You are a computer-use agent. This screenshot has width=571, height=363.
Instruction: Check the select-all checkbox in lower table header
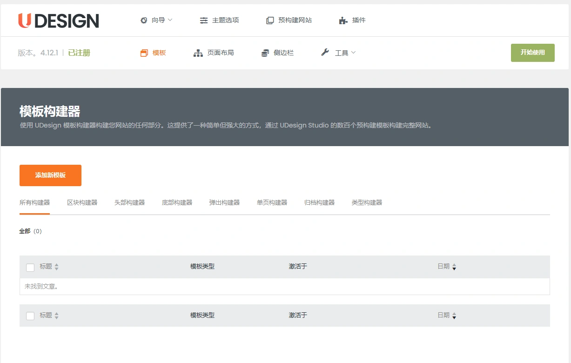tap(30, 316)
